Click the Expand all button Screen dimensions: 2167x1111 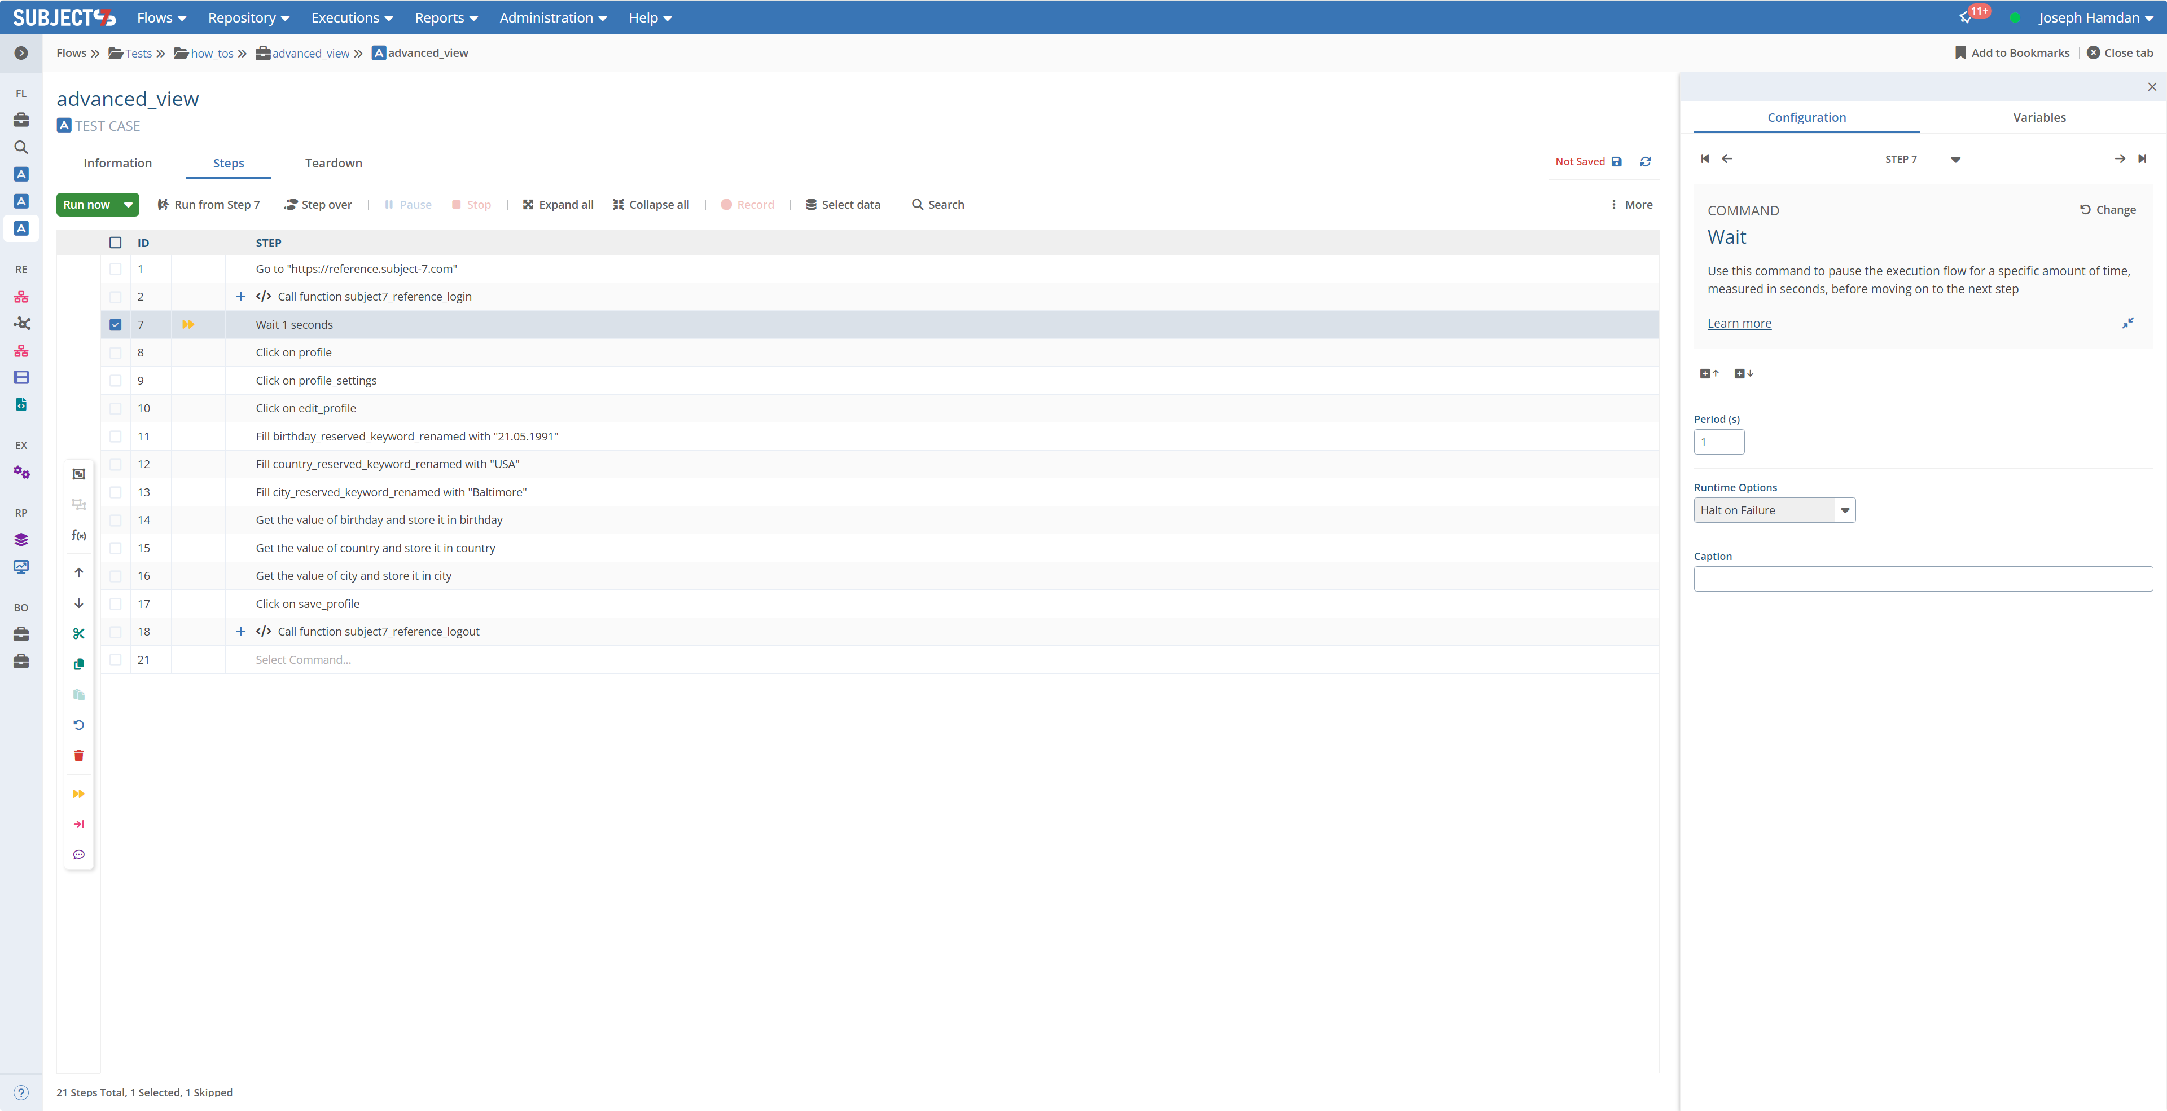558,205
